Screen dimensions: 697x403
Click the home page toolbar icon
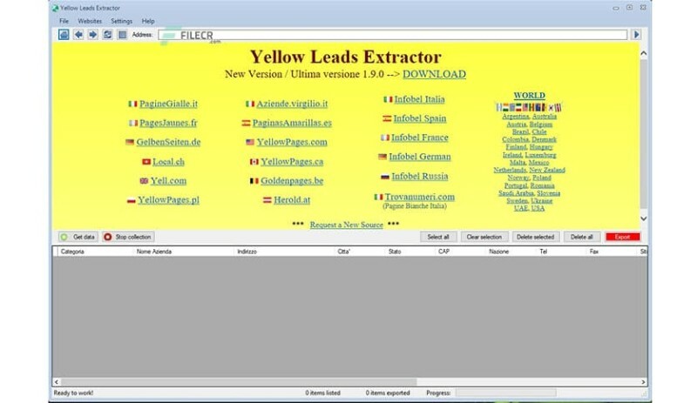point(64,35)
